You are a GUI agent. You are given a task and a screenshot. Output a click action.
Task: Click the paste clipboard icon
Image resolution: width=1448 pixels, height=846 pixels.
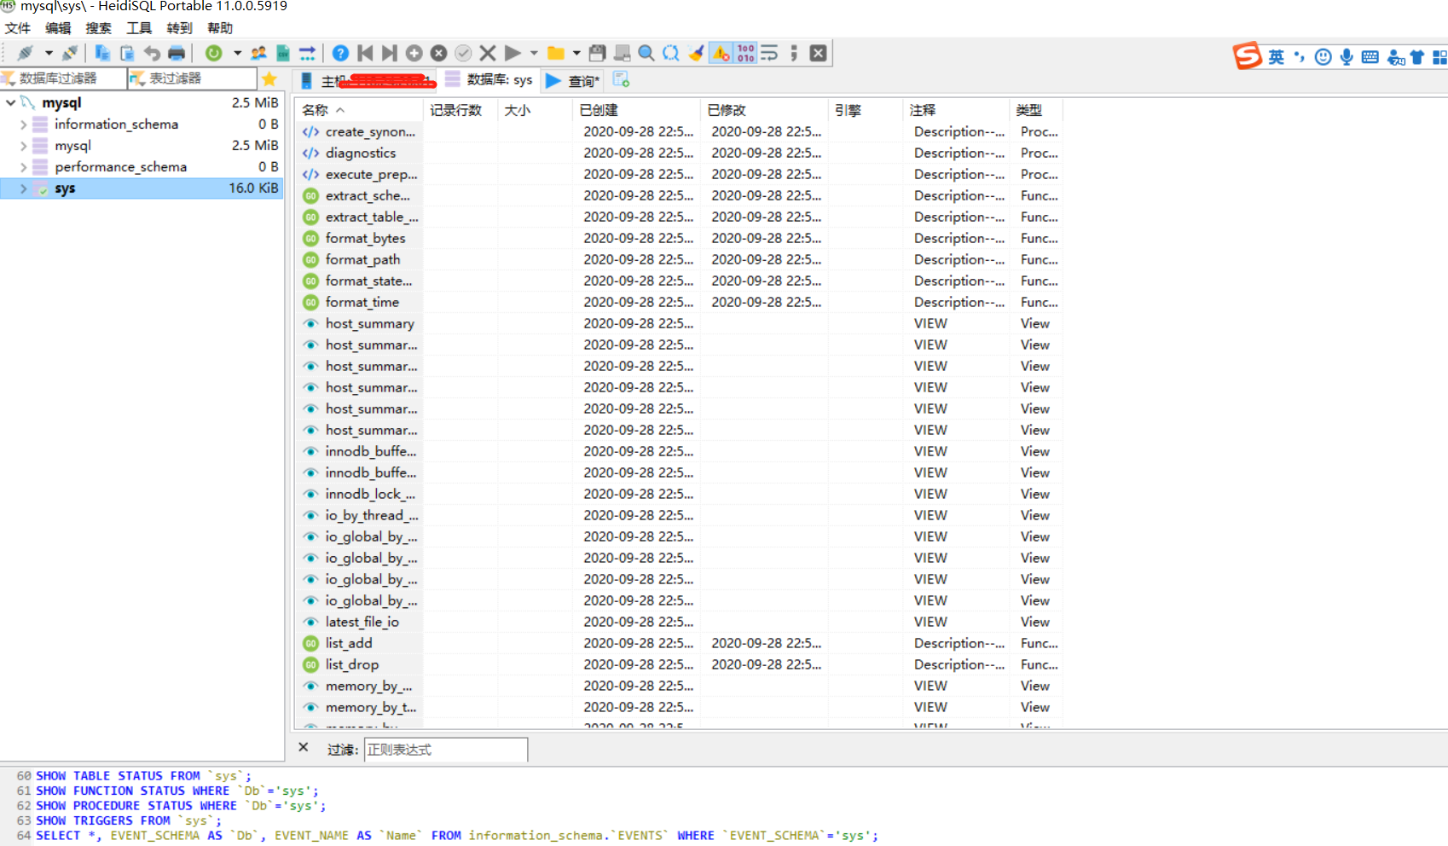click(127, 53)
